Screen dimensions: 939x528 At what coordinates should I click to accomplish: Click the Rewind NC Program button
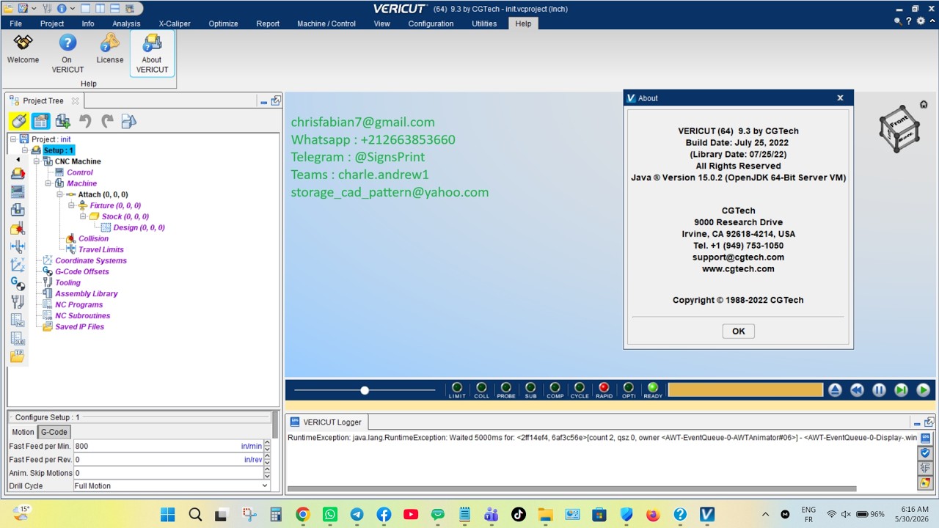pyautogui.click(x=857, y=390)
